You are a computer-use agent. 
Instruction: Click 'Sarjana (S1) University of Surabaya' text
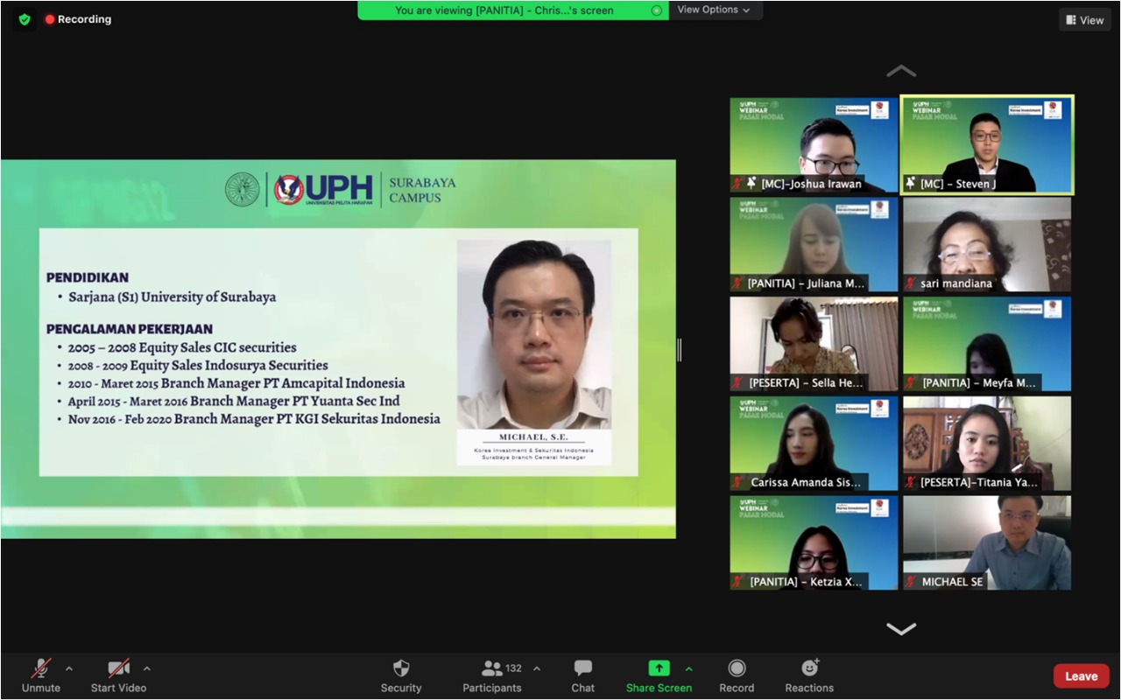tap(173, 297)
